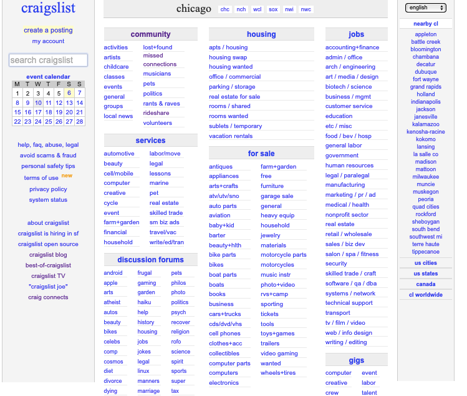Open skilled trade services
The image size is (467, 396).
[x=166, y=213]
